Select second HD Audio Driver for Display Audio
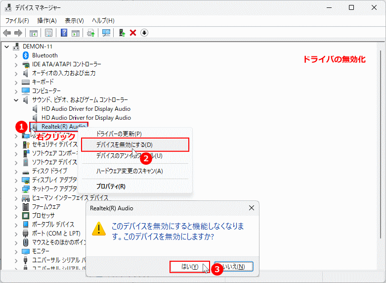The image size is (386, 283). (86, 118)
